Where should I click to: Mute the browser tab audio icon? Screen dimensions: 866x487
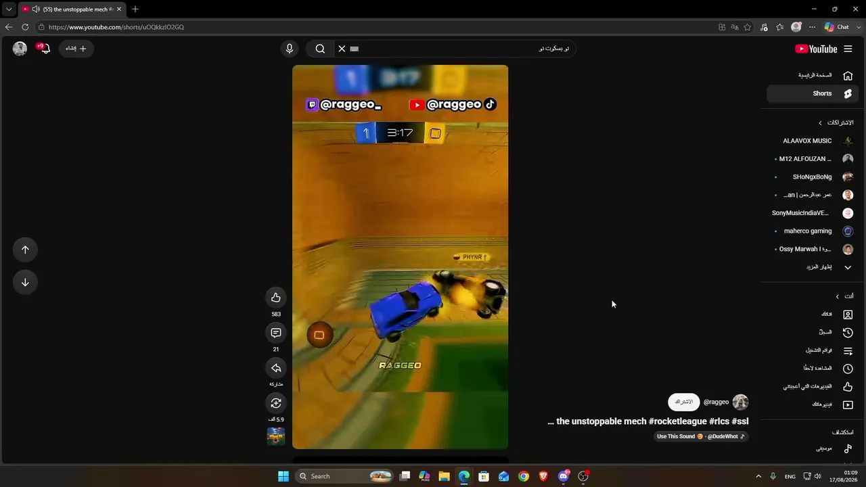point(35,9)
